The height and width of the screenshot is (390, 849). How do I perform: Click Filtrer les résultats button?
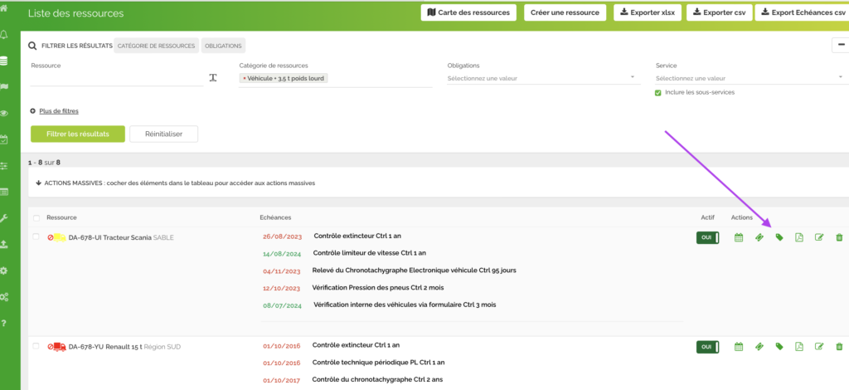click(x=77, y=134)
